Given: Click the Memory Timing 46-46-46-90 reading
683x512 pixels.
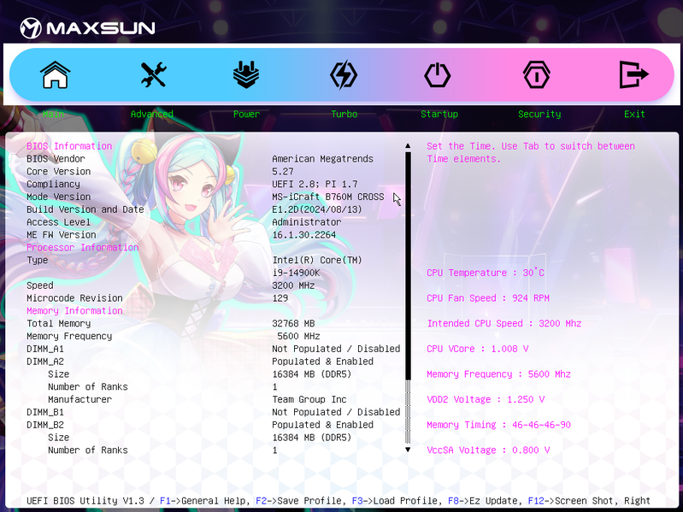Looking at the screenshot, I should point(498,425).
